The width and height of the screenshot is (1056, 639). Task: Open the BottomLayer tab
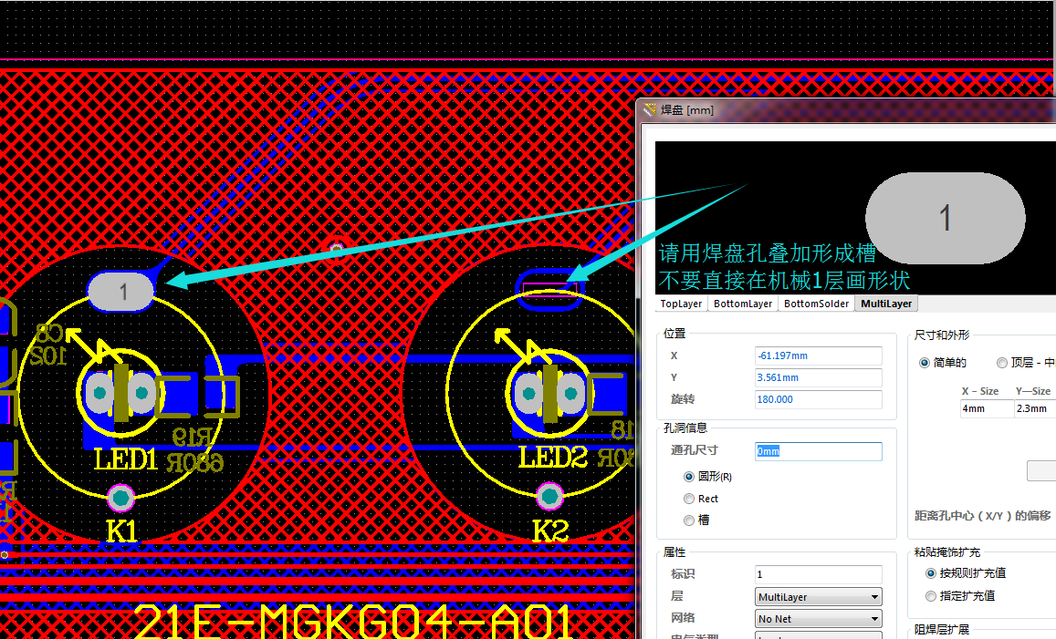tap(743, 304)
